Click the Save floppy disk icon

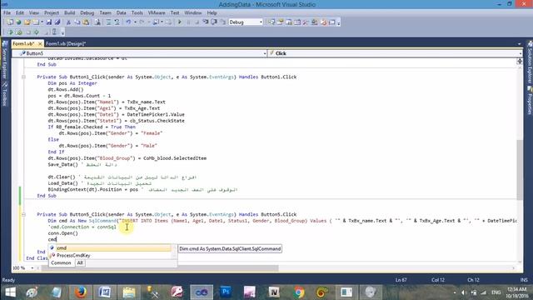tap(49, 22)
